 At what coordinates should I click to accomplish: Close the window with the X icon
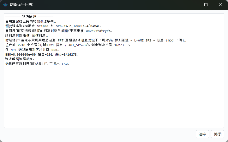(220, 5)
